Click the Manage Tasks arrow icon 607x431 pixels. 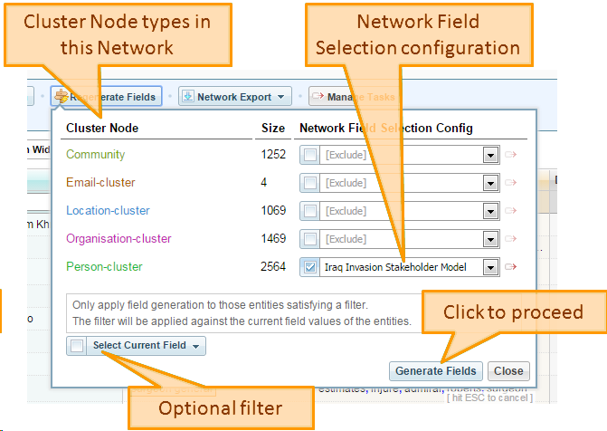coord(318,97)
